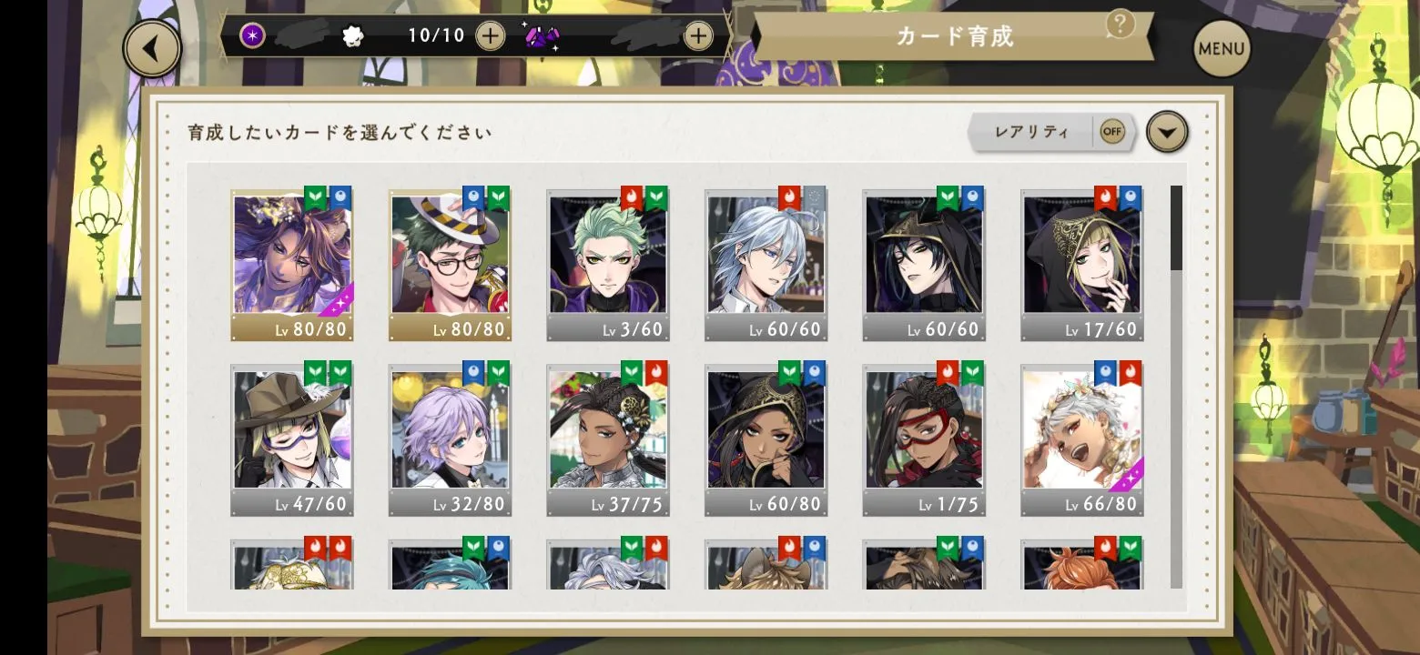Go back with the arrow button

tap(152, 48)
